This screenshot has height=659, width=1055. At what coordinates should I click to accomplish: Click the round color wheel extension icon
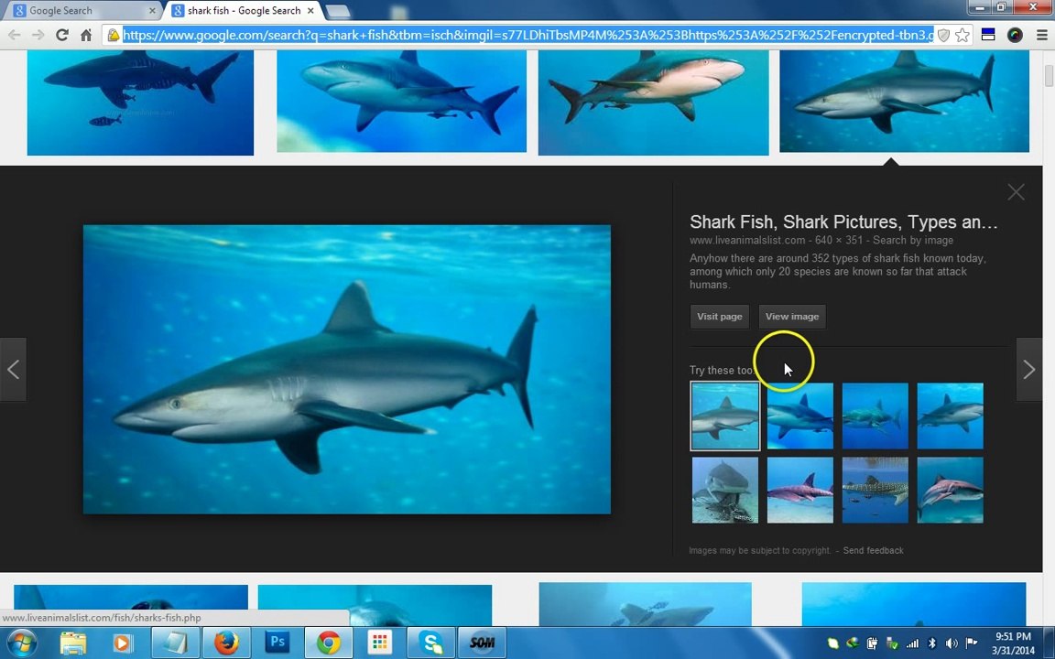[x=1015, y=35]
